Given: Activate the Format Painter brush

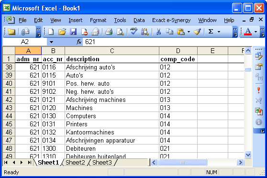Looking at the screenshot, I should pos(197,32).
